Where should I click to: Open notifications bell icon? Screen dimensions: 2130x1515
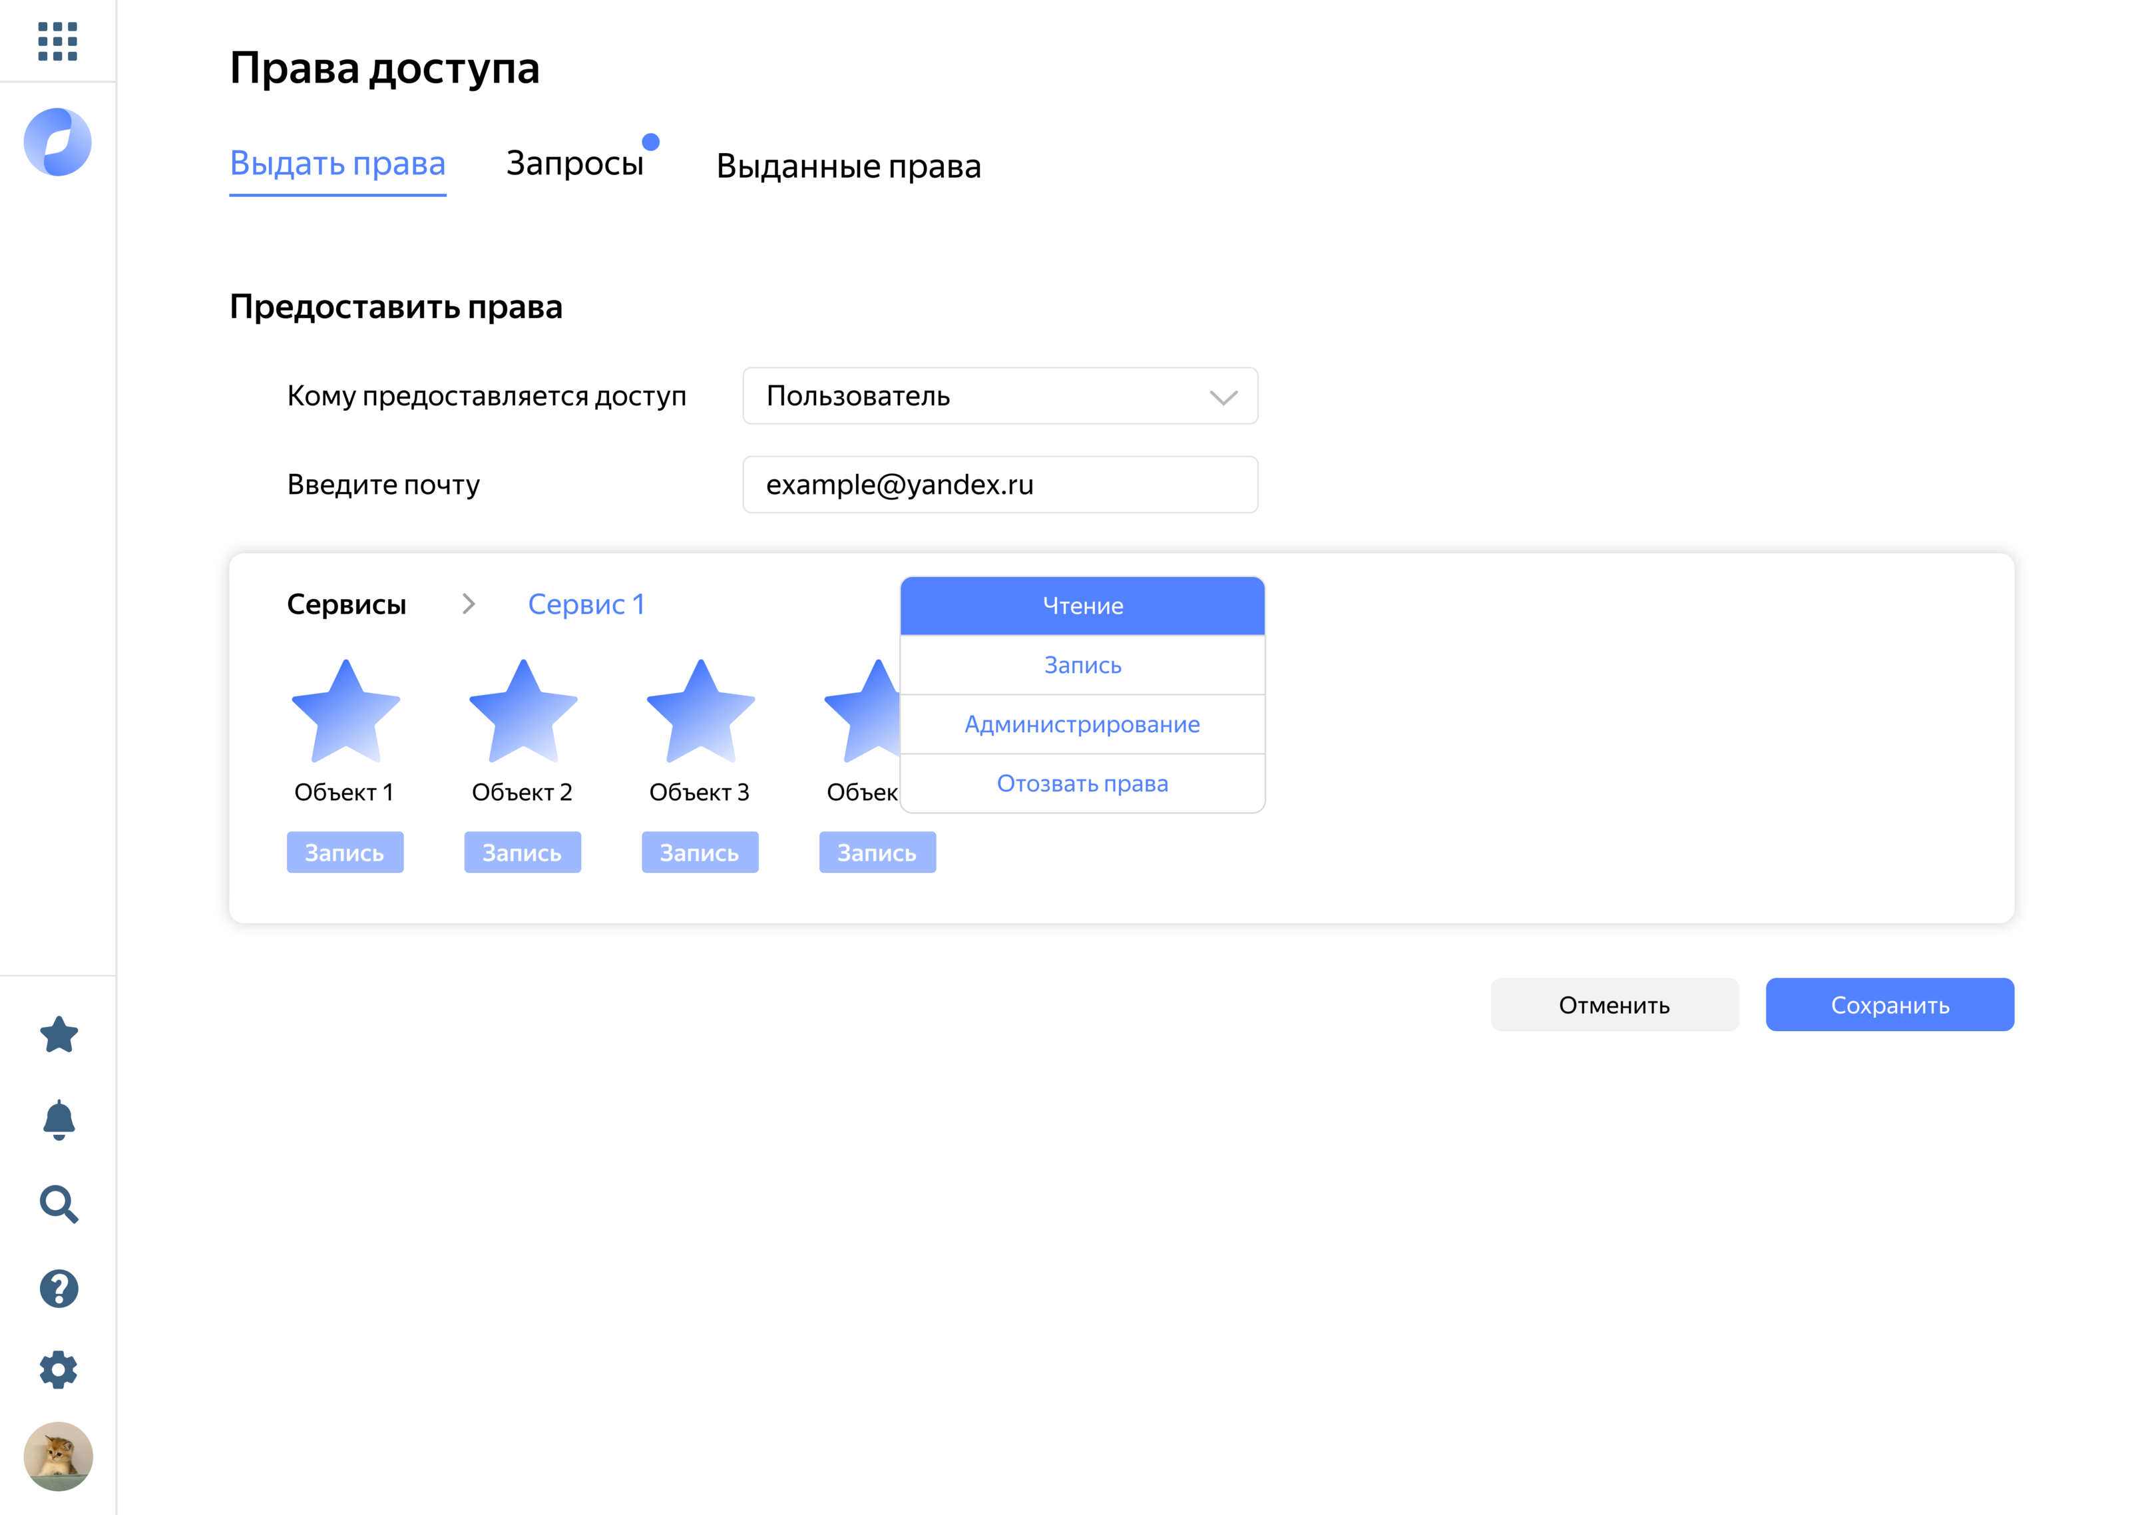[59, 1118]
